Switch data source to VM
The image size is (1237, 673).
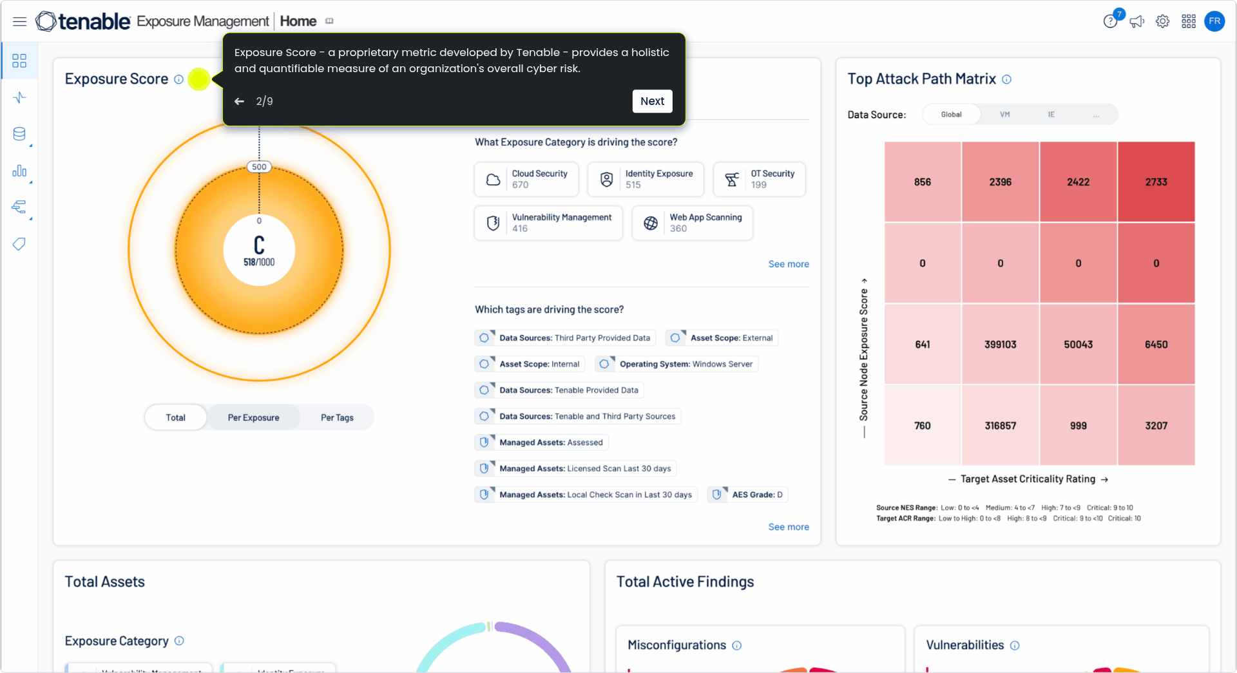click(1004, 115)
